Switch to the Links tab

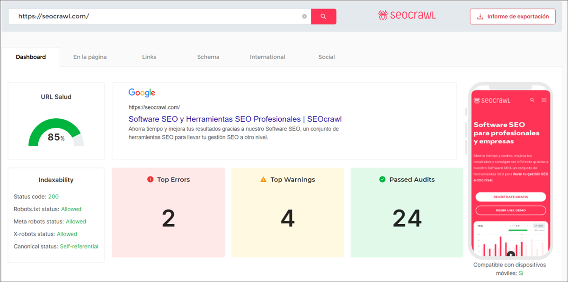point(149,56)
